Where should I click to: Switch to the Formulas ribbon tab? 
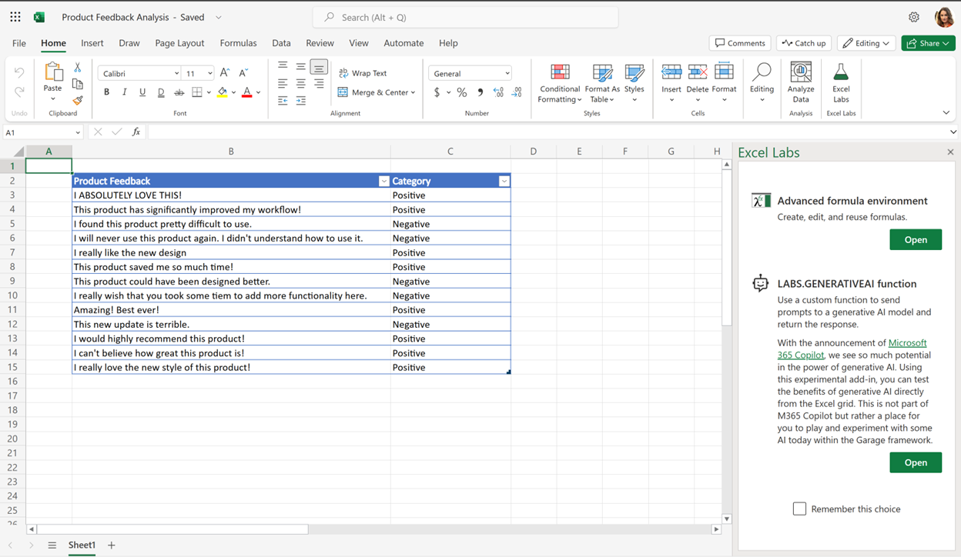click(x=238, y=43)
